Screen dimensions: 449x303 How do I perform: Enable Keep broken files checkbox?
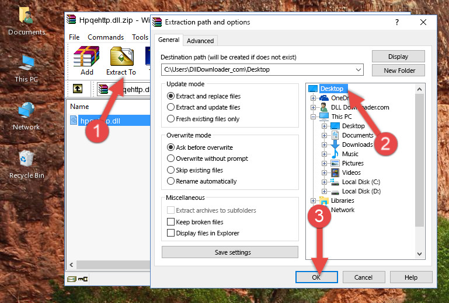pyautogui.click(x=170, y=222)
